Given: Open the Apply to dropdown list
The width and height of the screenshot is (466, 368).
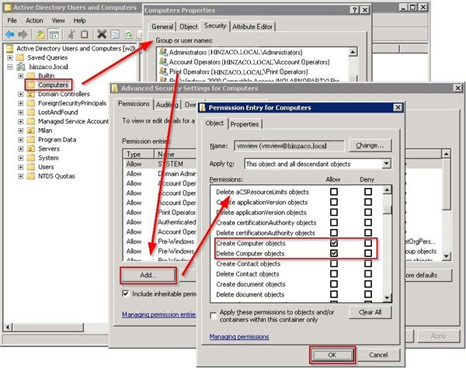Looking at the screenshot, I should click(x=386, y=164).
